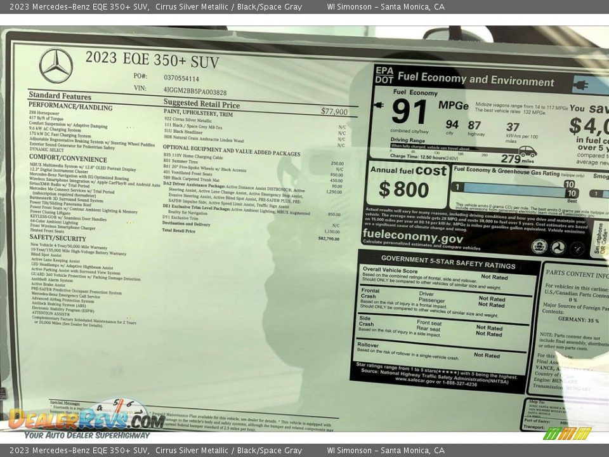
Task: Select VIN '4JGGM2BB5PA003828'
Action: click(x=195, y=91)
